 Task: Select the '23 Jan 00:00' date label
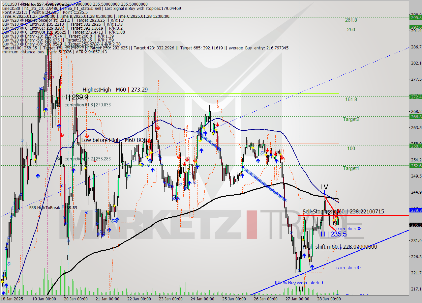(171, 299)
